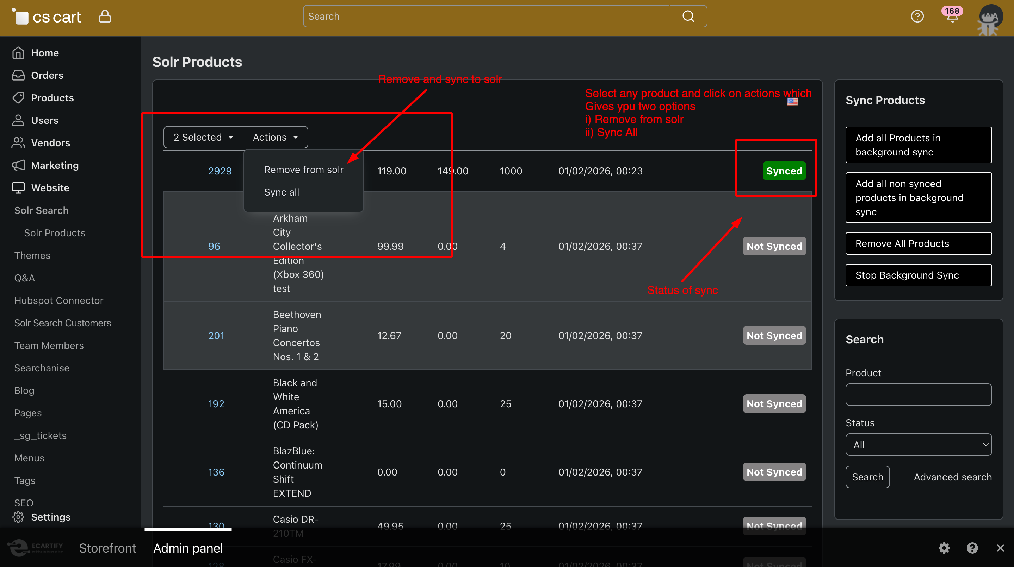The height and width of the screenshot is (567, 1014).
Task: Toggle the Actions dropdown
Action: pos(275,137)
